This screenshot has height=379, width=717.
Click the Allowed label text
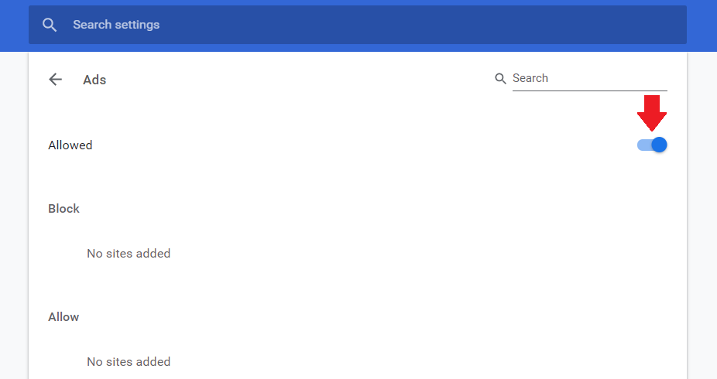[70, 145]
